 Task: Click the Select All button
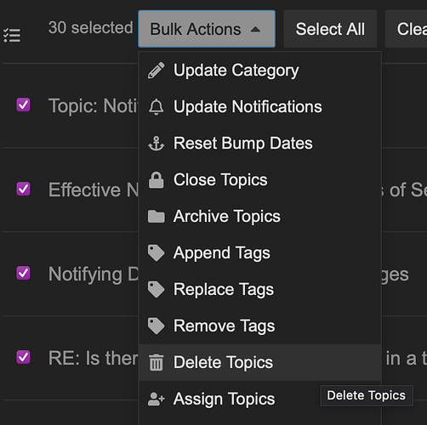coord(330,29)
